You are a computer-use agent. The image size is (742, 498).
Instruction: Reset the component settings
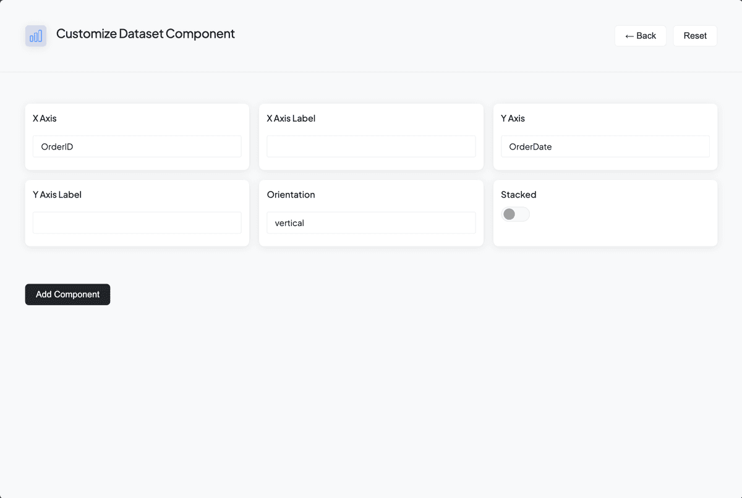pos(695,36)
